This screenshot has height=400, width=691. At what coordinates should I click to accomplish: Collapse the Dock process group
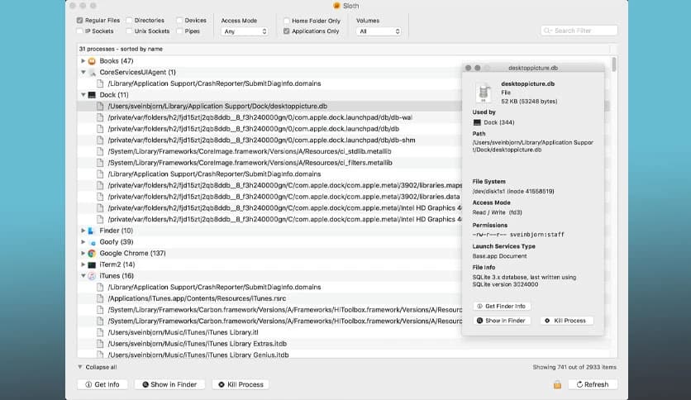point(83,95)
